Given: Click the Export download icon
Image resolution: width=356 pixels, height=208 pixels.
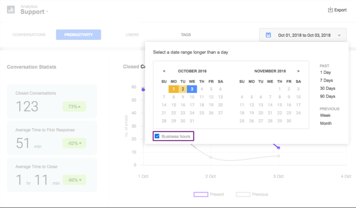Looking at the screenshot, I should [x=330, y=10].
